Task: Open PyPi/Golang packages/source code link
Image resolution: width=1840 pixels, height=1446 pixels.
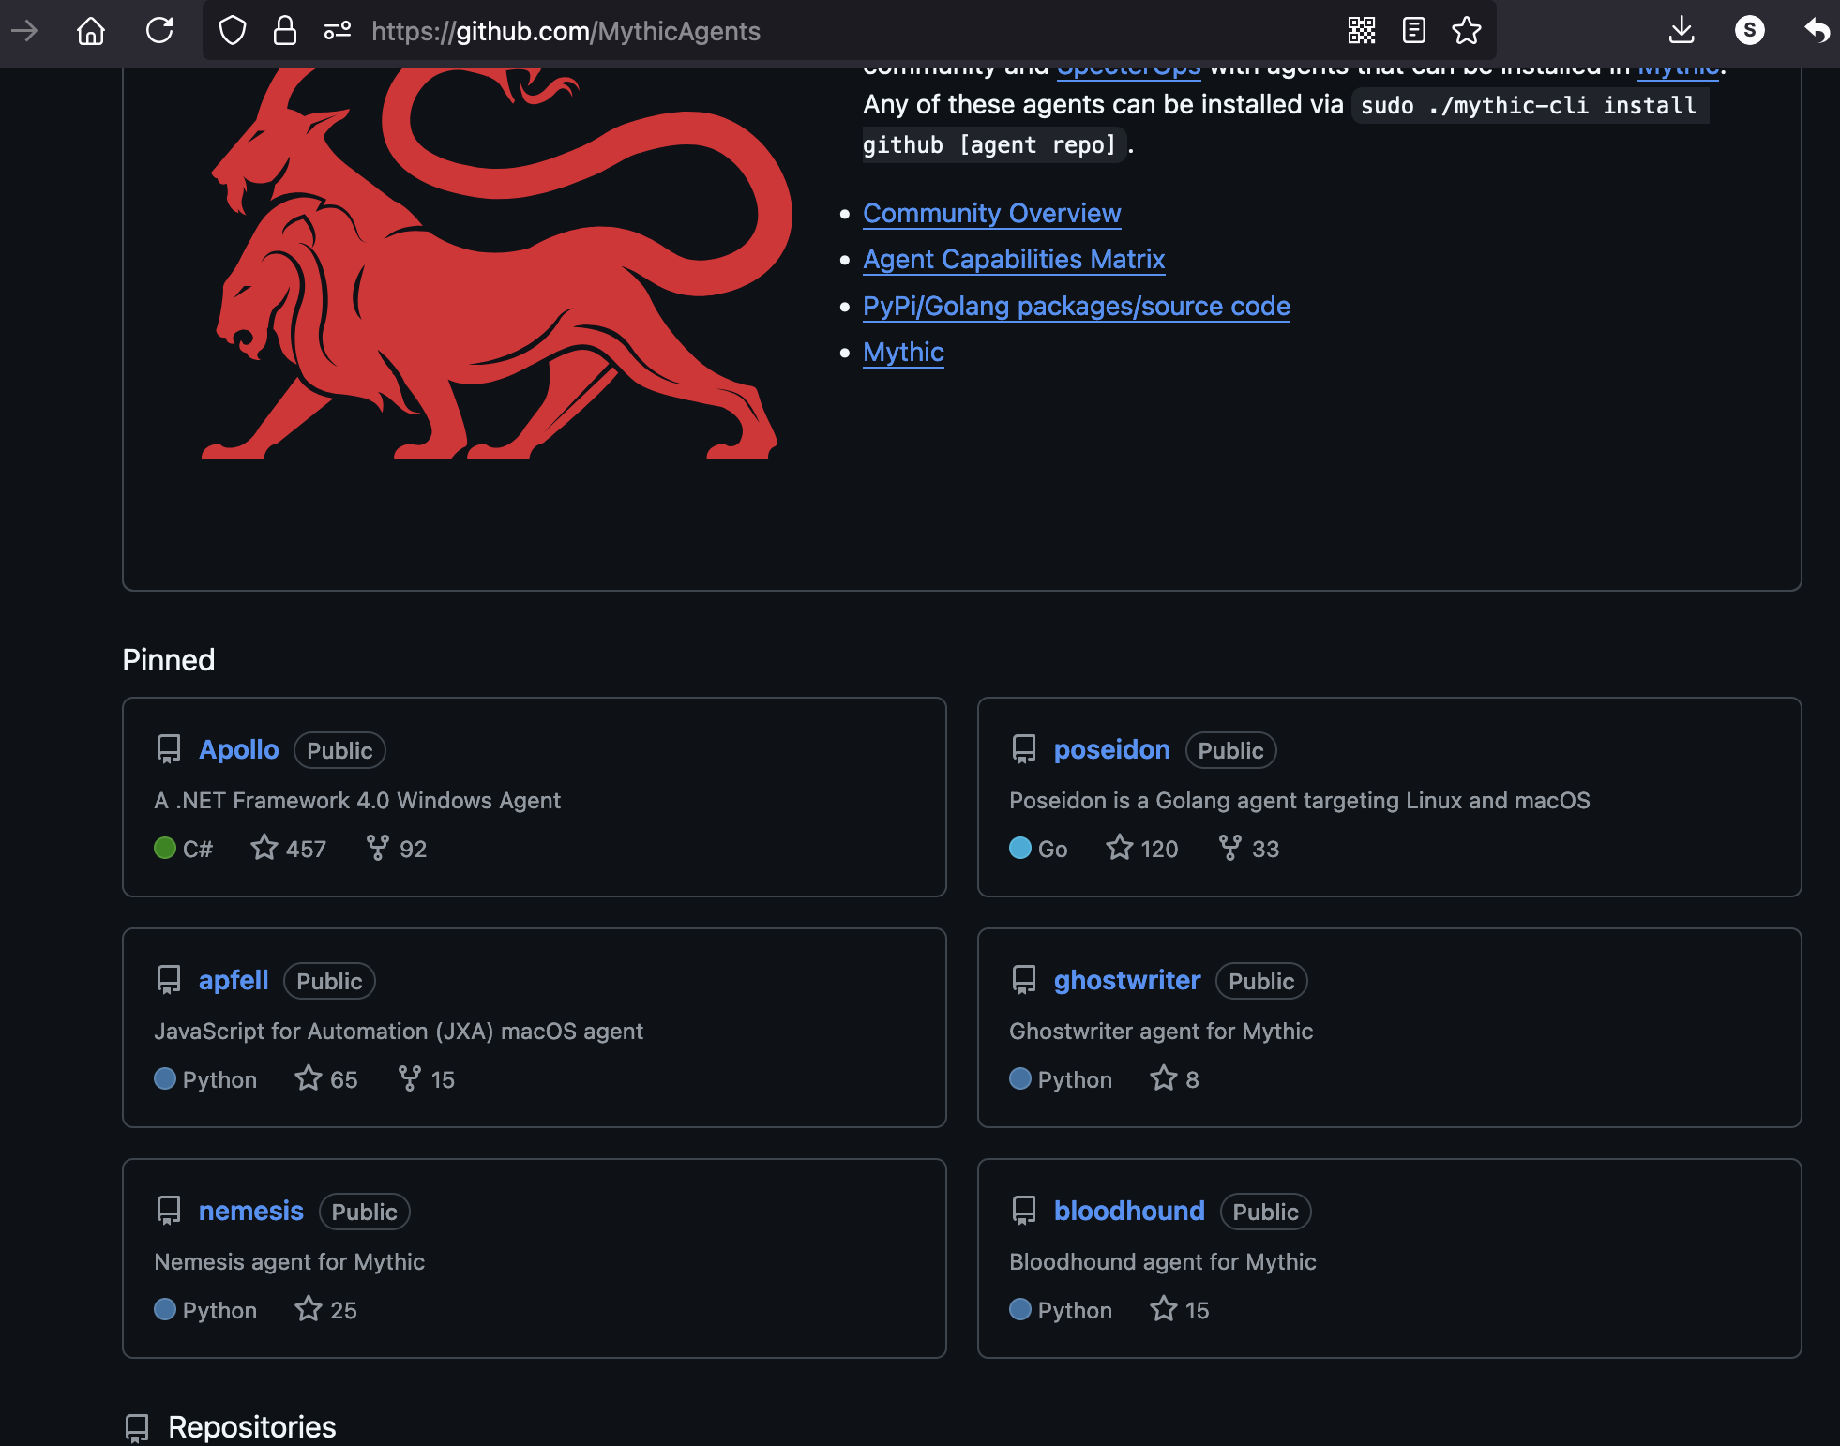Action: (x=1077, y=306)
